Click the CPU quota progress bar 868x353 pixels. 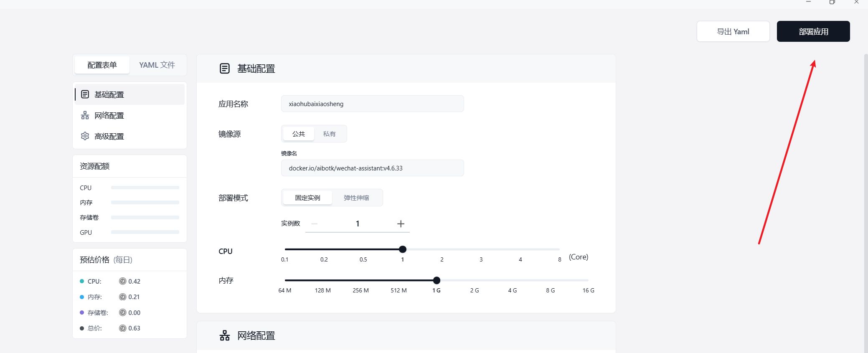tap(145, 188)
